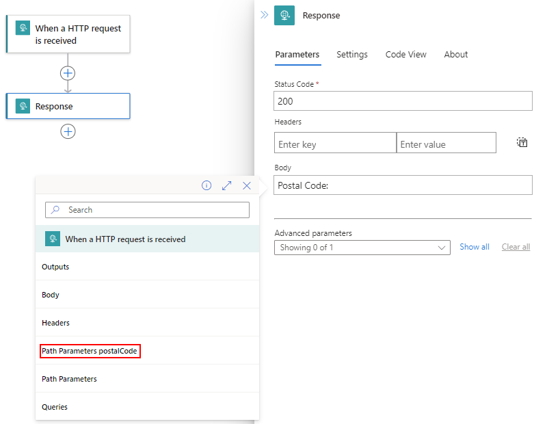Viewport: 547px width, 424px height.
Task: Click the Response header icon in panel
Action: [x=284, y=15]
